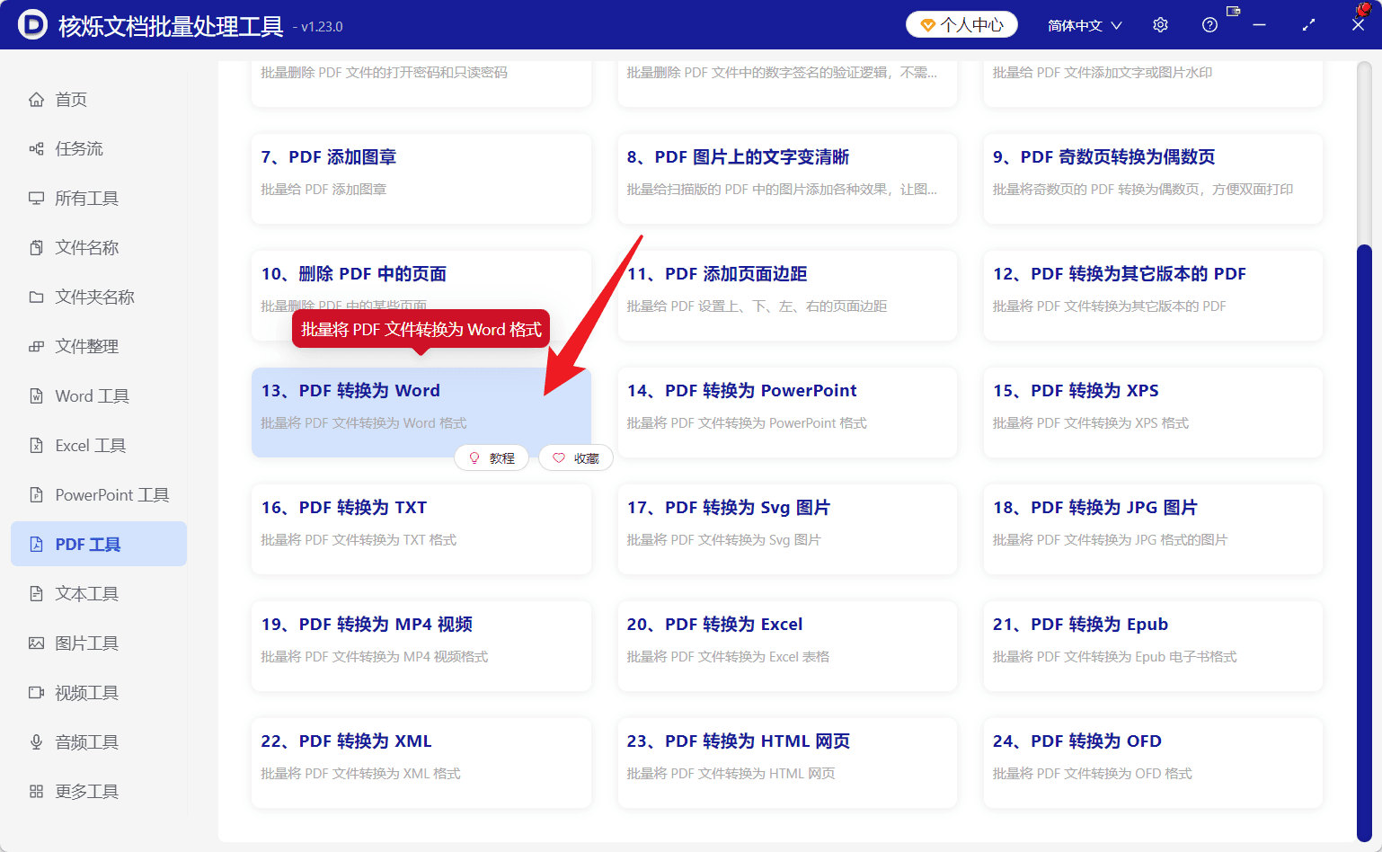Switch to Word 工具 category
Viewport: 1382px width, 852px height.
tap(99, 396)
